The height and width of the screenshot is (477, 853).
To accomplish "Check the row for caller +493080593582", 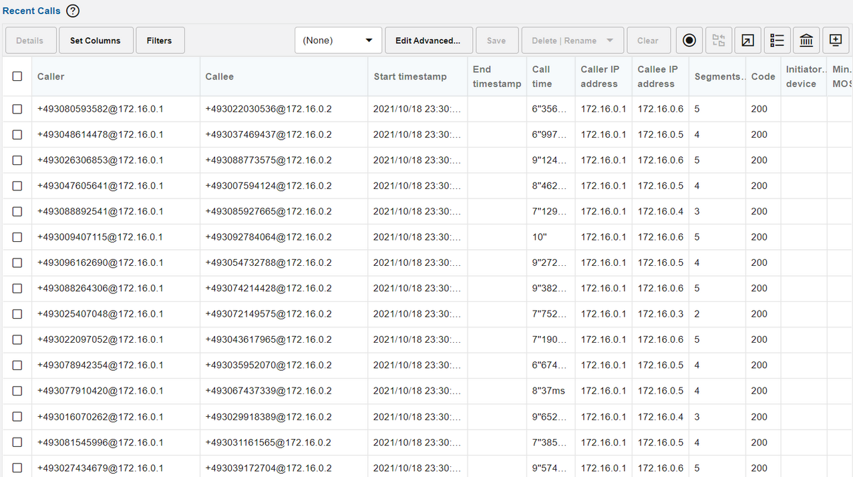I will (x=17, y=109).
